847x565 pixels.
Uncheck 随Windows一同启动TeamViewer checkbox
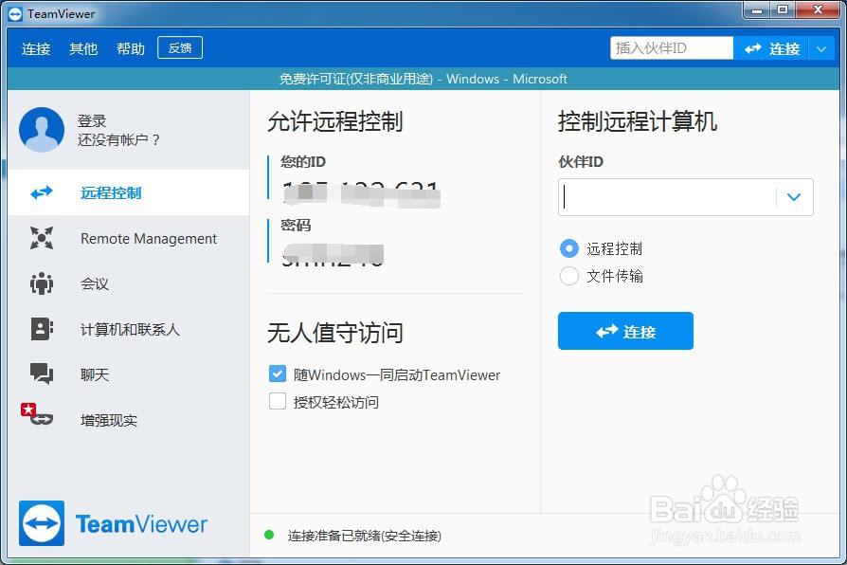pos(278,374)
